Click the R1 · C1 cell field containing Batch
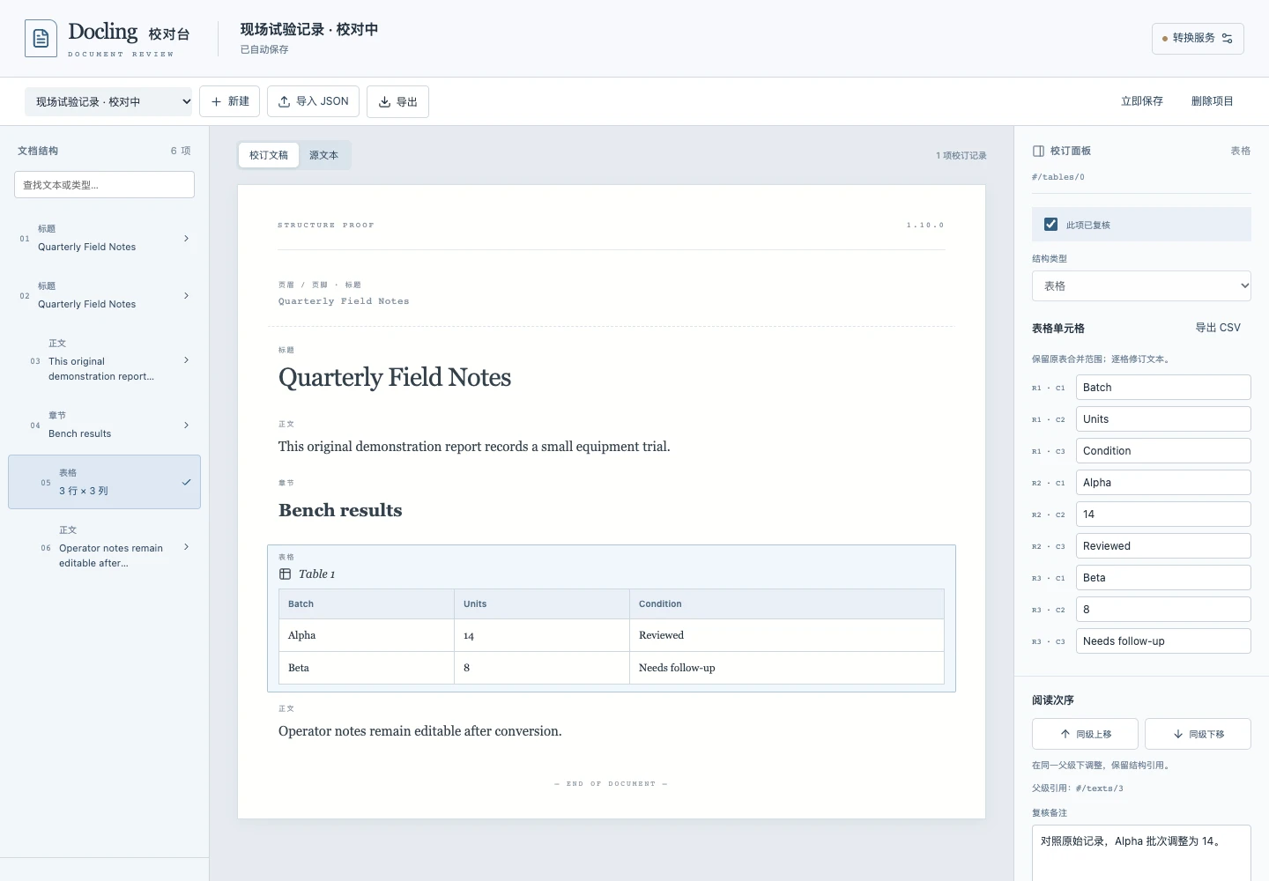Viewport: 1269px width, 881px height. (1163, 388)
